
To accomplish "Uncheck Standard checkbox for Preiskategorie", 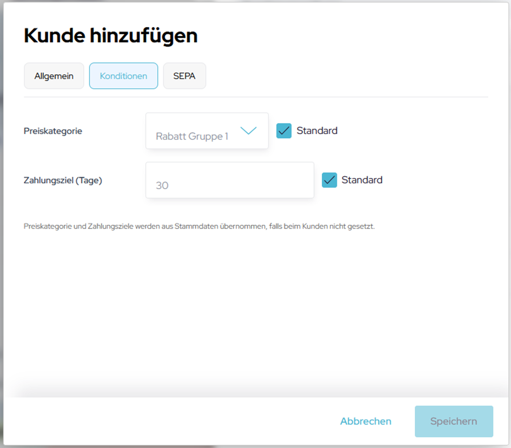I will (x=284, y=131).
